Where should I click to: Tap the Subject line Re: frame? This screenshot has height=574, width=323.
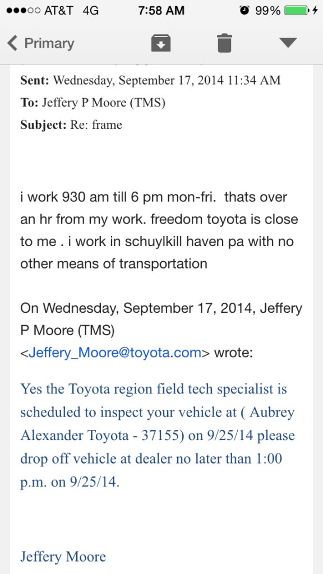pos(71,125)
